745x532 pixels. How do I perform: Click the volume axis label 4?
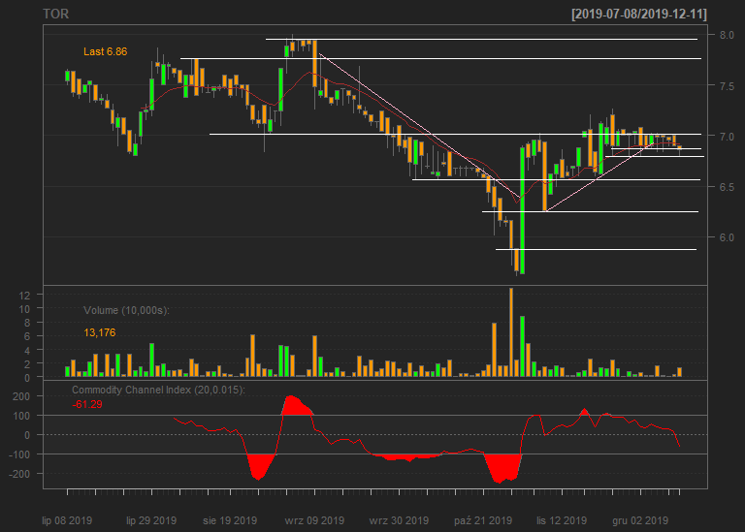pyautogui.click(x=27, y=350)
